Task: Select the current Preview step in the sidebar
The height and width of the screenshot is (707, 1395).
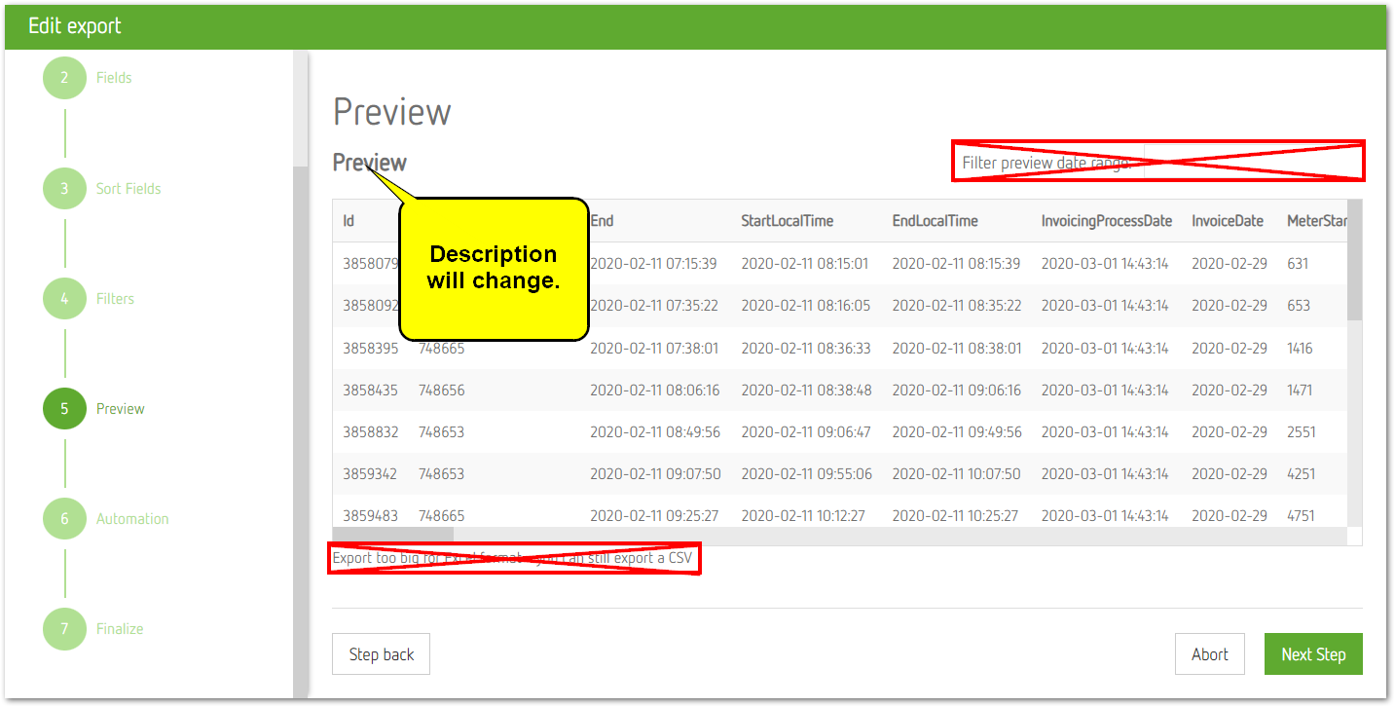Action: coord(92,408)
